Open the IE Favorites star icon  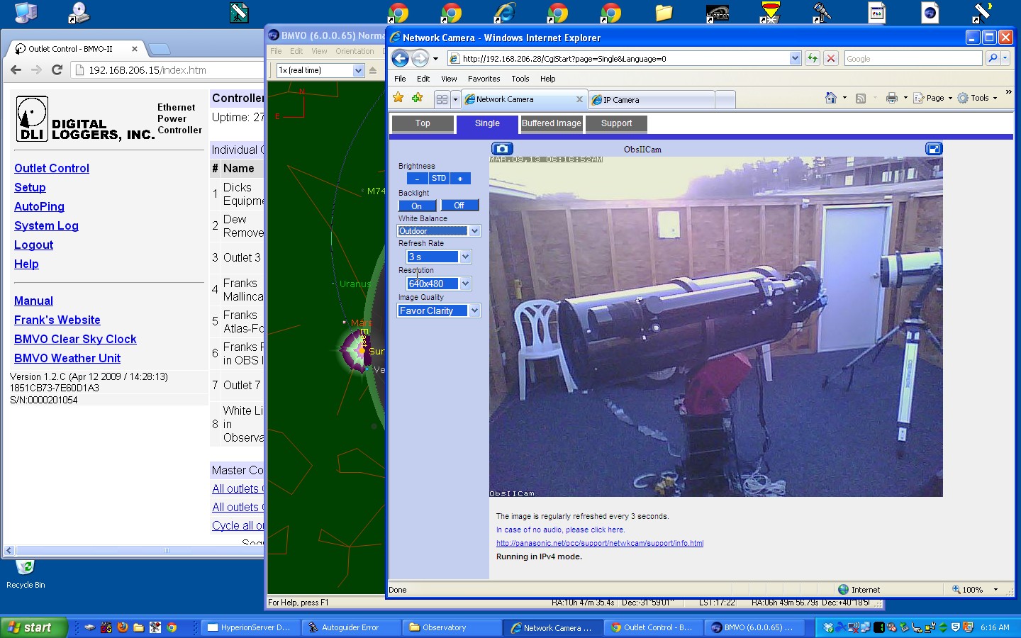(398, 98)
